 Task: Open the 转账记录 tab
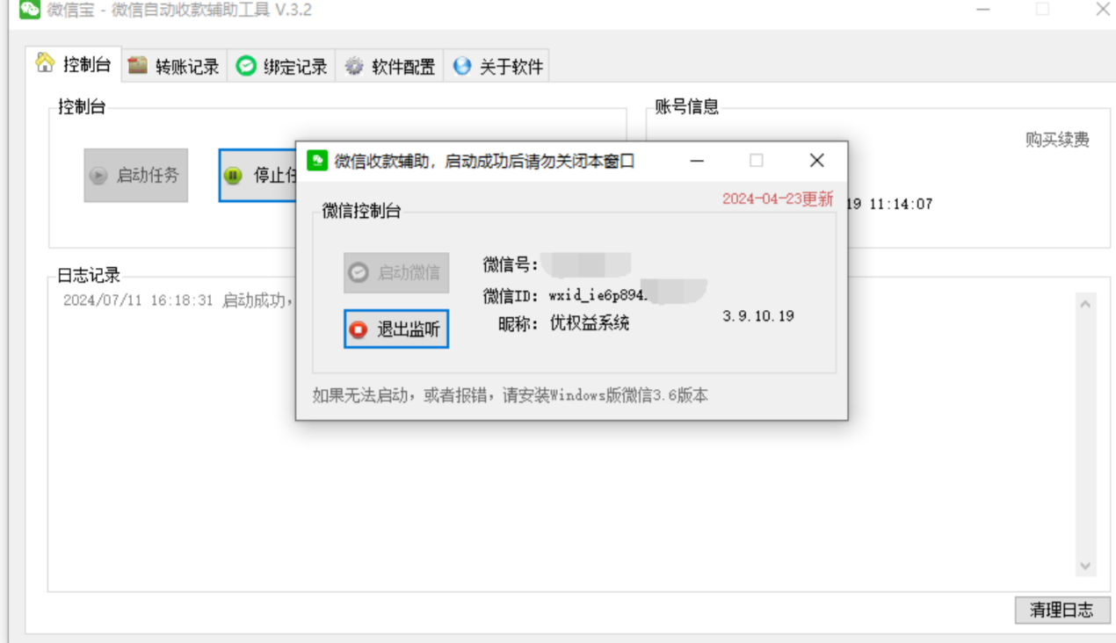(x=174, y=66)
